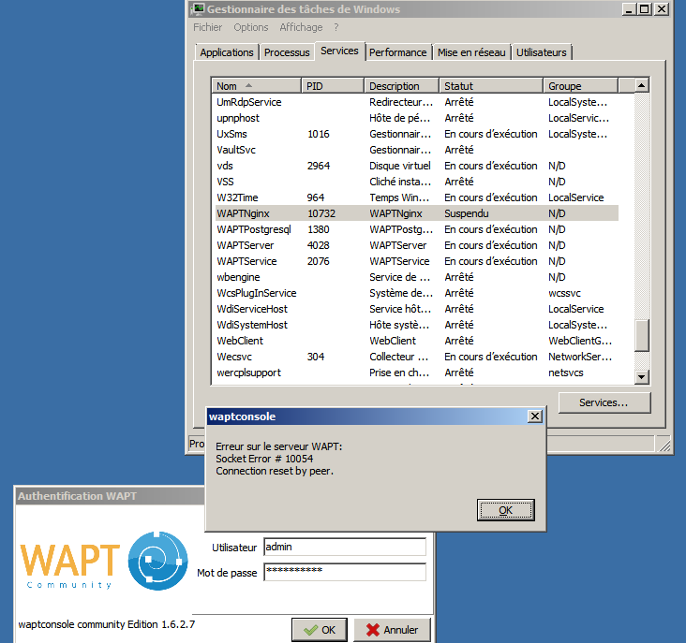Click the WAPT Community logo
The height and width of the screenshot is (643, 686).
pyautogui.click(x=104, y=562)
